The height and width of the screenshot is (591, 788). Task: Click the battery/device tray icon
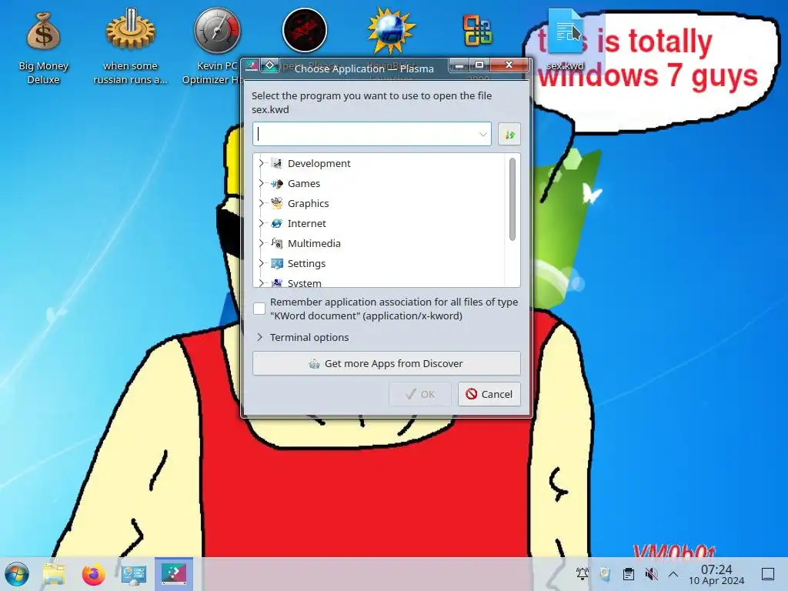[x=605, y=574]
